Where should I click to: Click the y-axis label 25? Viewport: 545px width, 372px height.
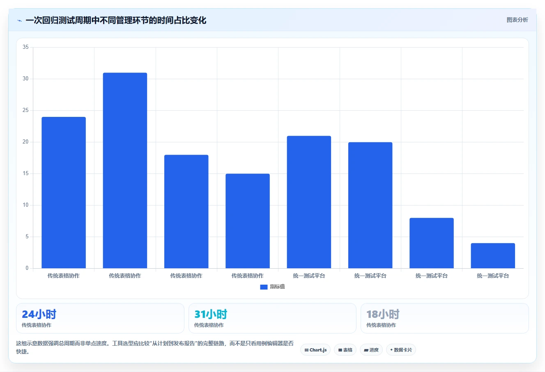pos(25,110)
